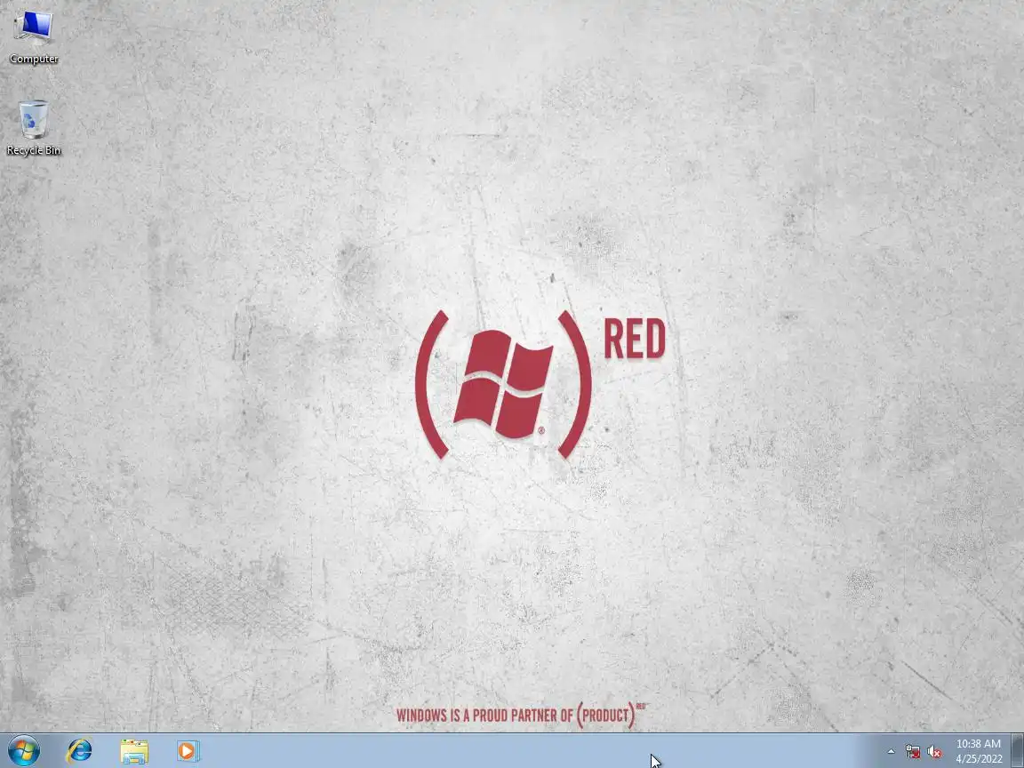Click the muted volume tray icon
1024x768 pixels.
point(934,752)
